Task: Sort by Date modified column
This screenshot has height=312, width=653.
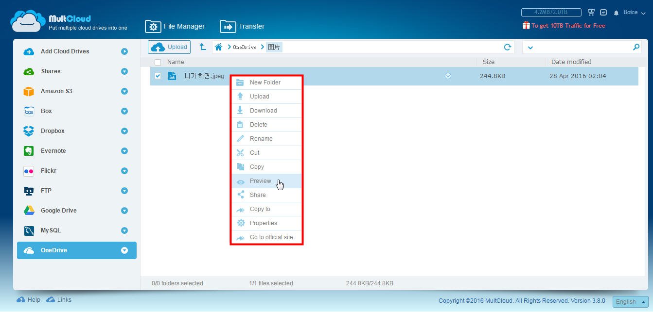Action: pos(571,62)
